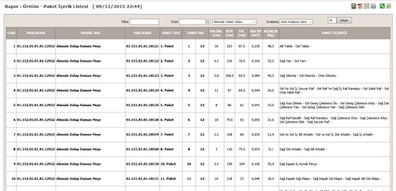Click the AĞIRLIK (Kg) column header
This screenshot has width=396, height=191.
271,33
